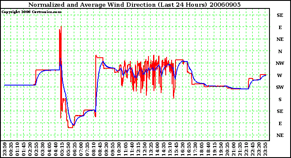Screen dimensions: 291x158
Task: Select the topmost 'SE' direction label
Action: [280, 15]
